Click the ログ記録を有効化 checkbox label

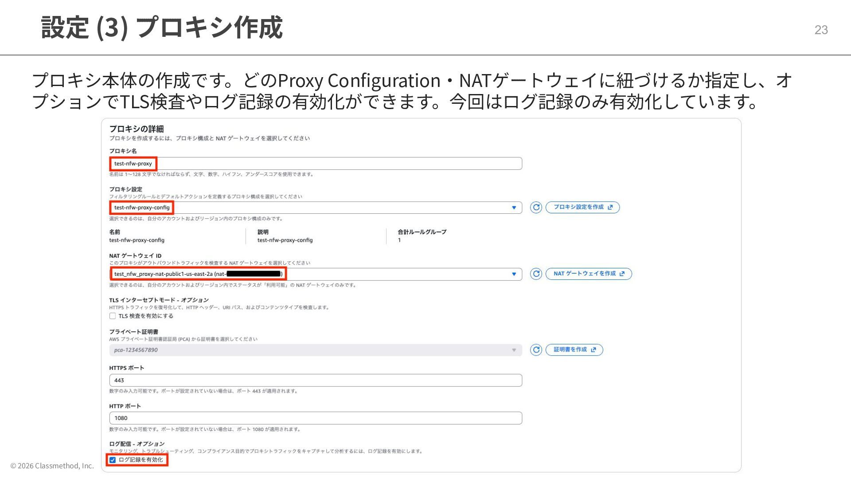(x=141, y=460)
